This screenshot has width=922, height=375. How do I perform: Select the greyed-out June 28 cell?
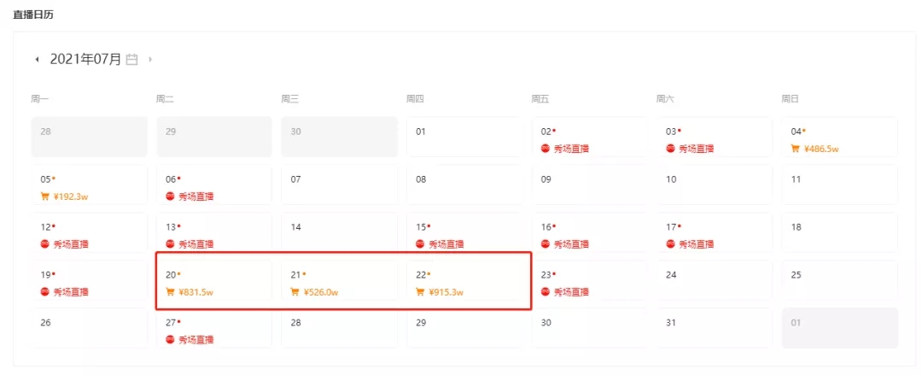pos(89,137)
